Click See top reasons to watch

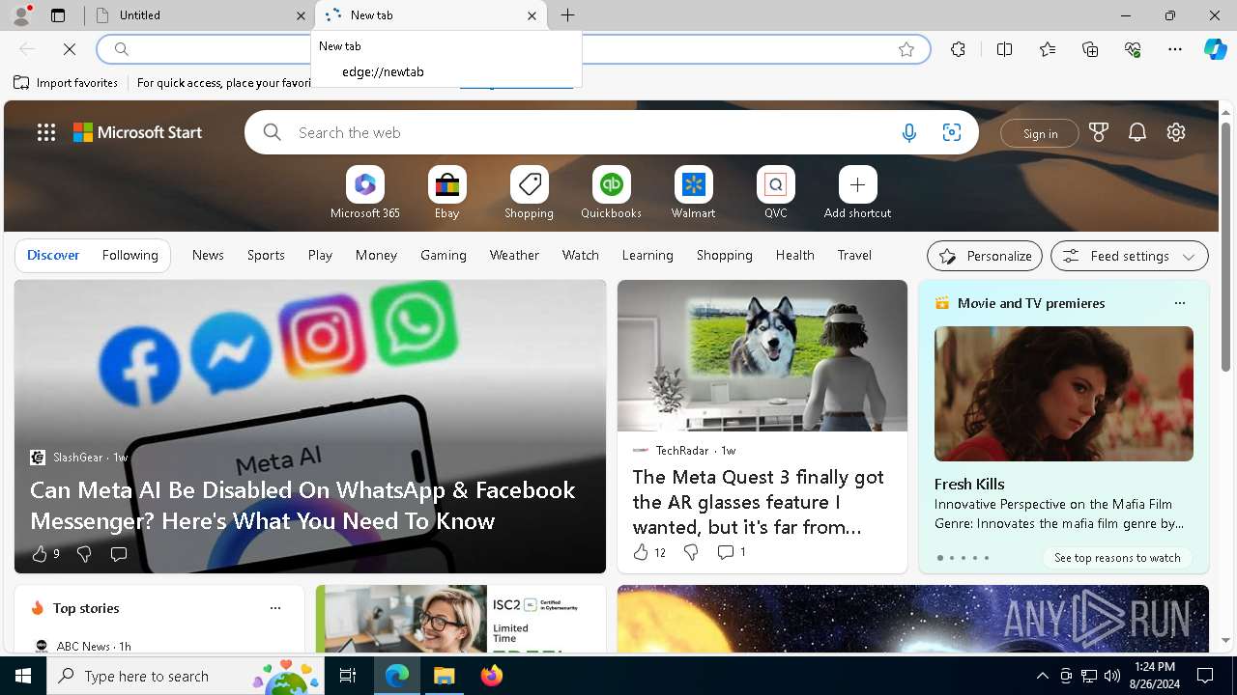pos(1117,558)
